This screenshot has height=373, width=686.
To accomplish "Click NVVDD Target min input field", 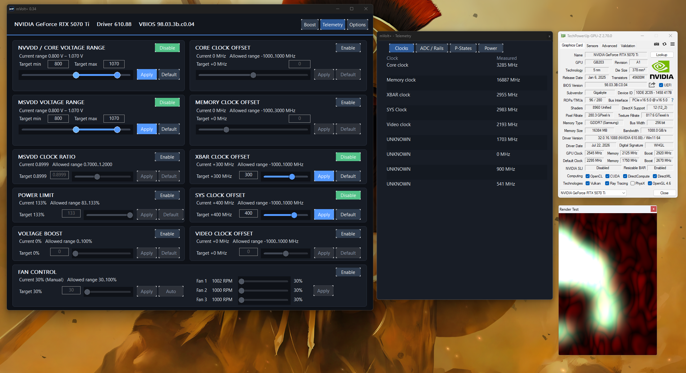I will [58, 64].
